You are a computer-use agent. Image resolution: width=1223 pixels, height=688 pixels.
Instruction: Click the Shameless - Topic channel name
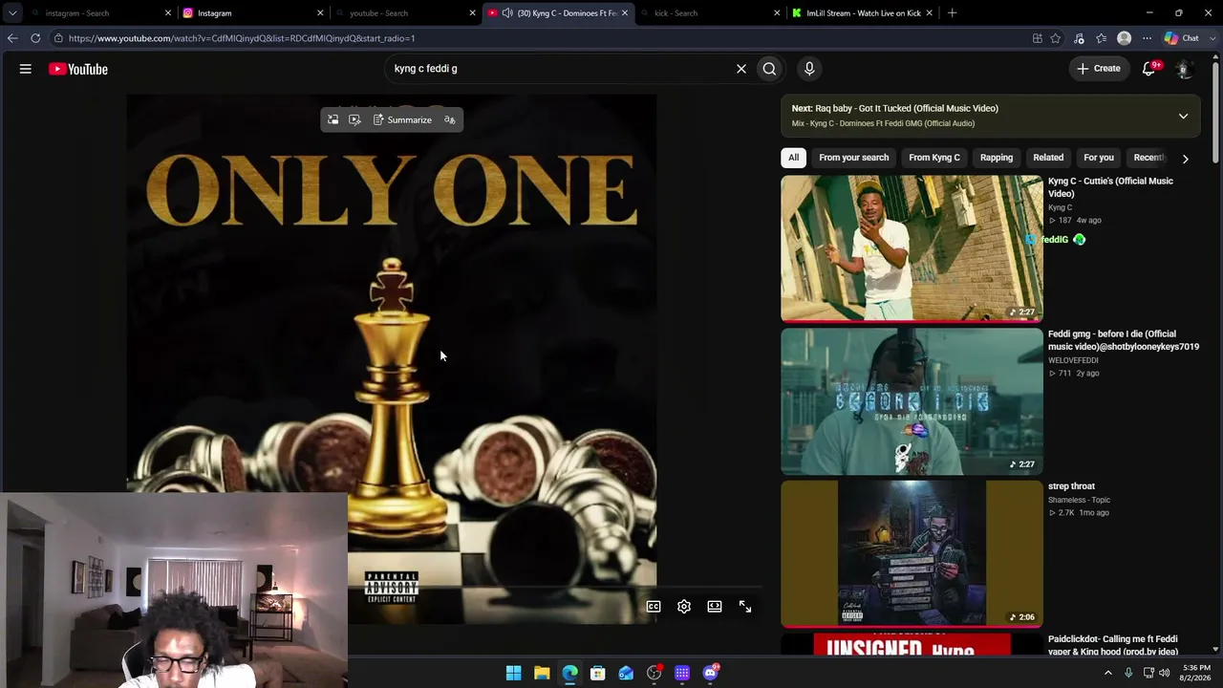(x=1079, y=500)
